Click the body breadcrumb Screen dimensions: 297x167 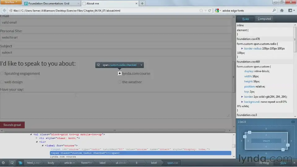pos(51,163)
